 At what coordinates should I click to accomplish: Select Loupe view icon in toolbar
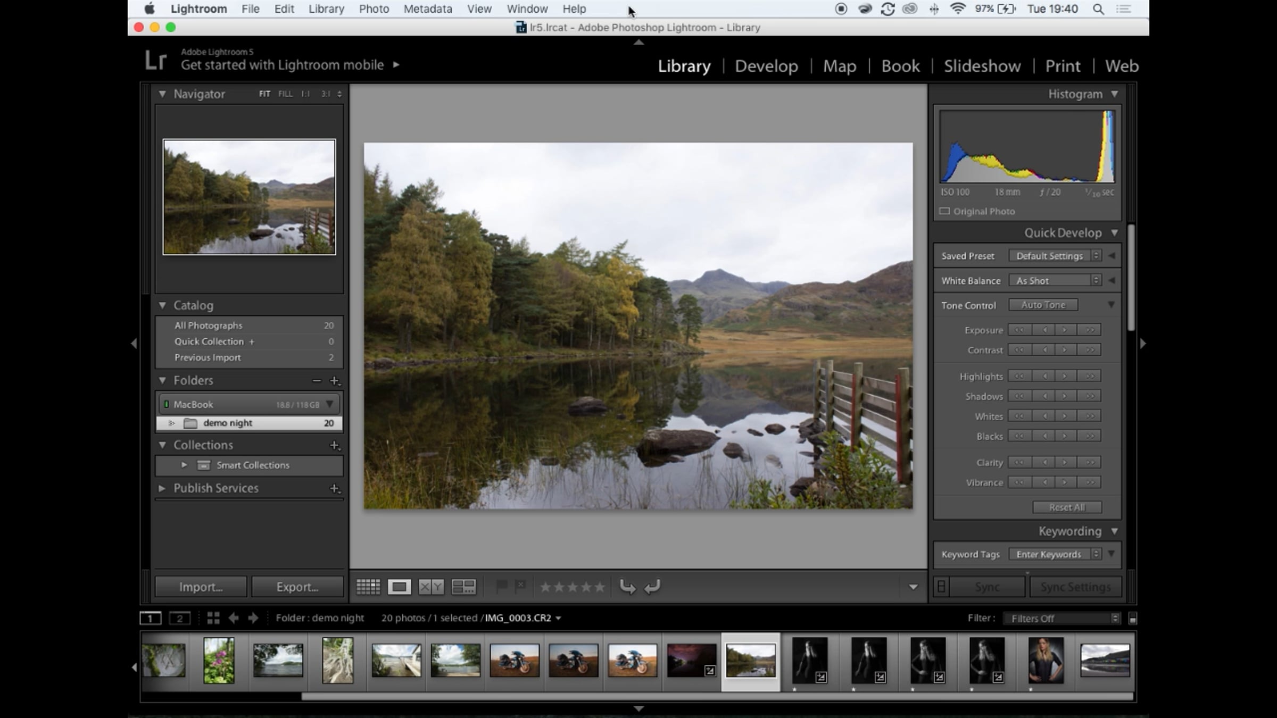pos(399,587)
